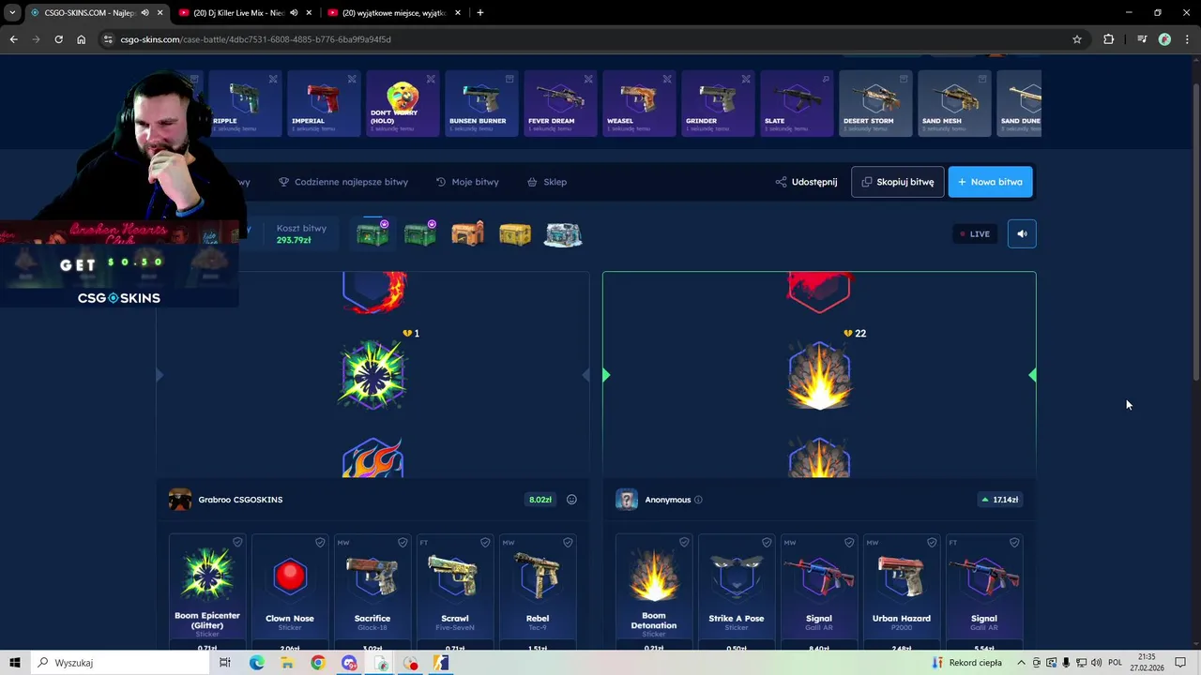The height and width of the screenshot is (675, 1201).
Task: Click the Nowa bitwa button
Action: pyautogui.click(x=990, y=182)
